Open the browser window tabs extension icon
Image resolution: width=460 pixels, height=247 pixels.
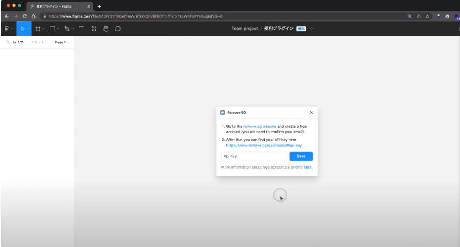tap(447, 16)
